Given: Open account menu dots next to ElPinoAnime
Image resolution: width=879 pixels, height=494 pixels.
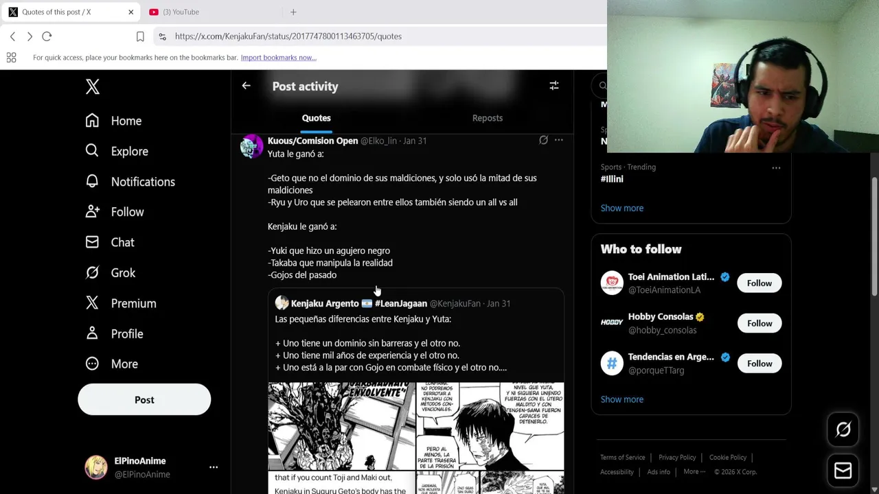Looking at the screenshot, I should 214,467.
